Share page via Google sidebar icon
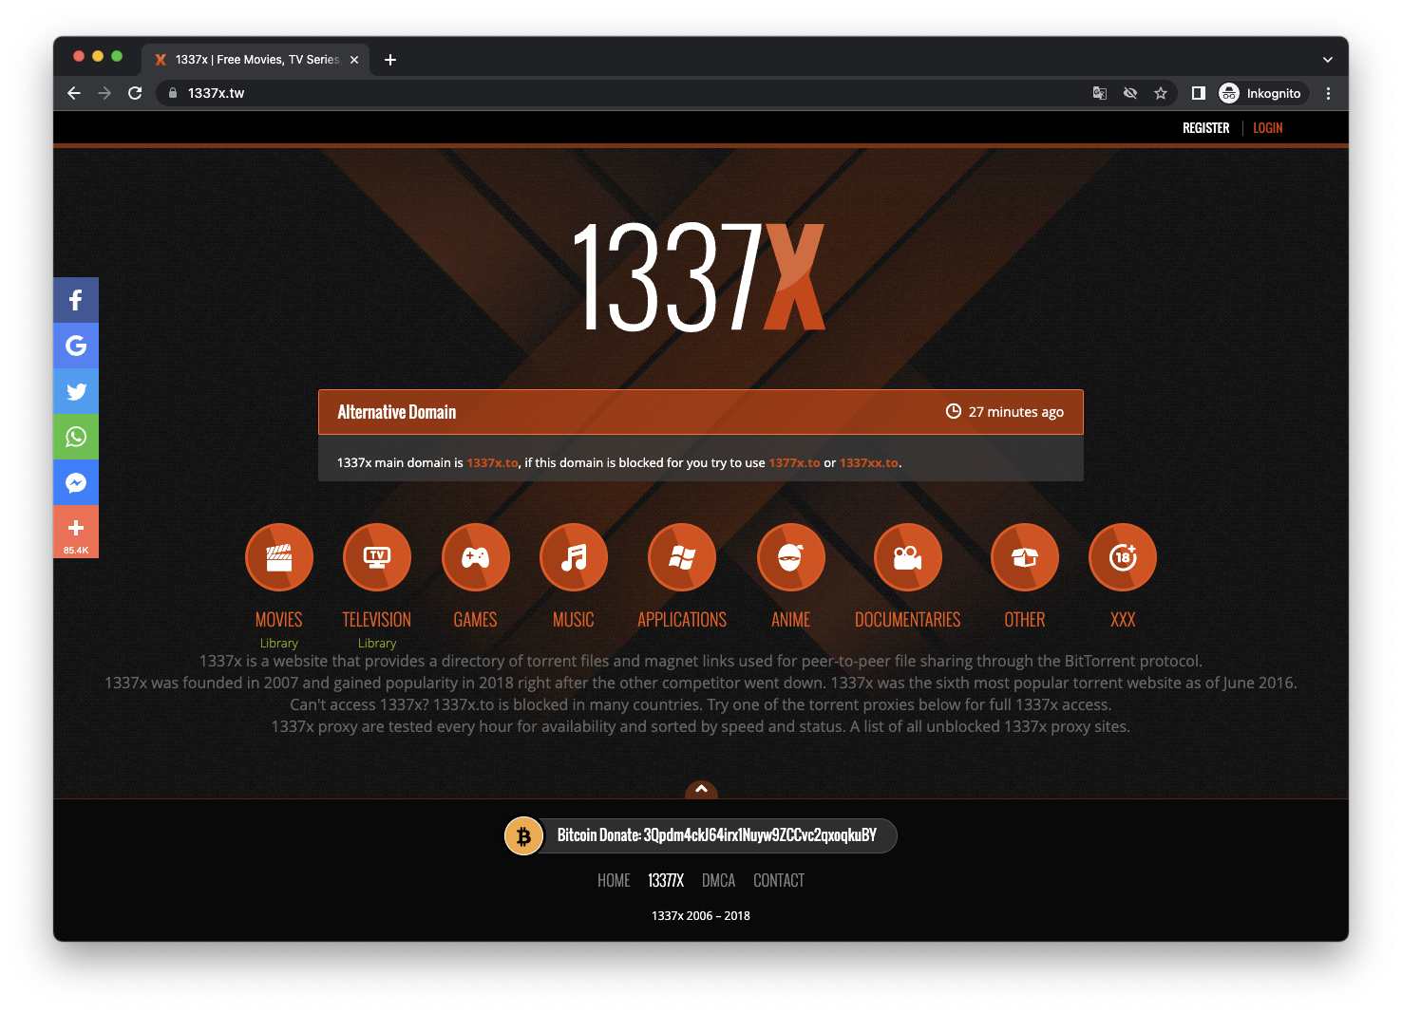 click(x=76, y=346)
